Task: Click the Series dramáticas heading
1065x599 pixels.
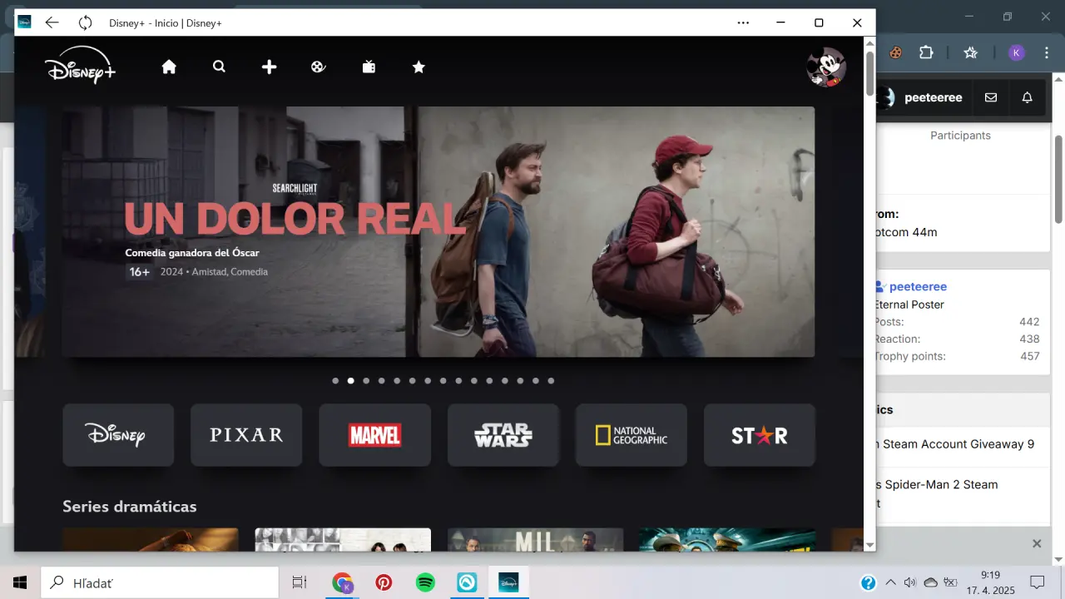Action: coord(130,506)
